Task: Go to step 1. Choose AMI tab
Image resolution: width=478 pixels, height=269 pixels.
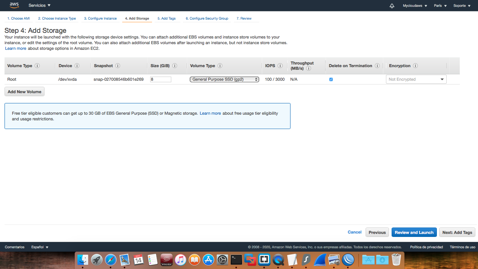Action: 18,18
